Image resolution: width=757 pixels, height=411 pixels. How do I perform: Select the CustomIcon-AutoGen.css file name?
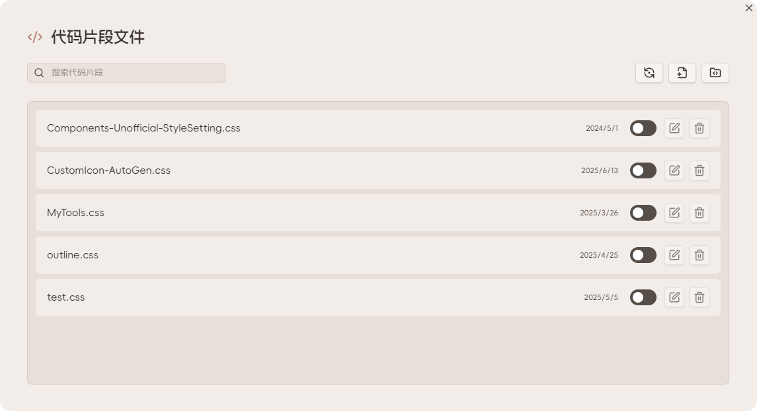point(108,170)
